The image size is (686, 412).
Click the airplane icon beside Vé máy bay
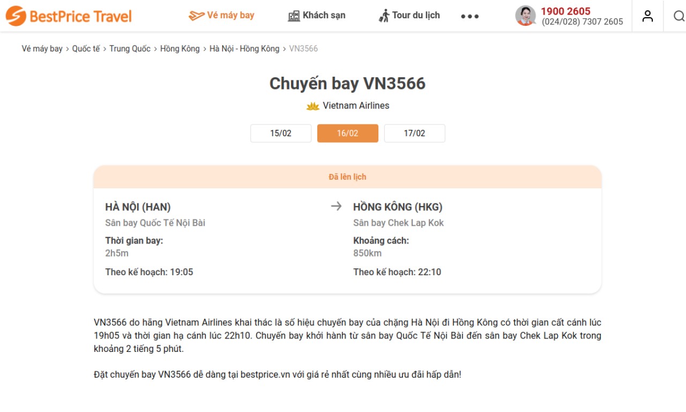[x=197, y=16]
